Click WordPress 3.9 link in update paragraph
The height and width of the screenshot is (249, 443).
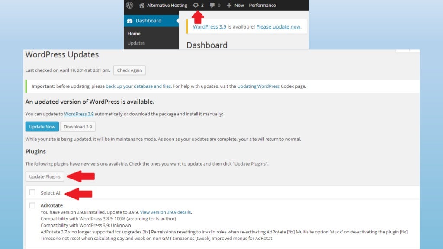[x=79, y=114]
